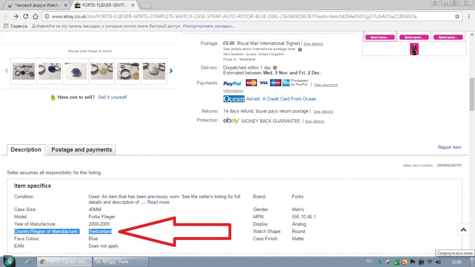
Task: Open the new tab button
Action: pos(145,6)
